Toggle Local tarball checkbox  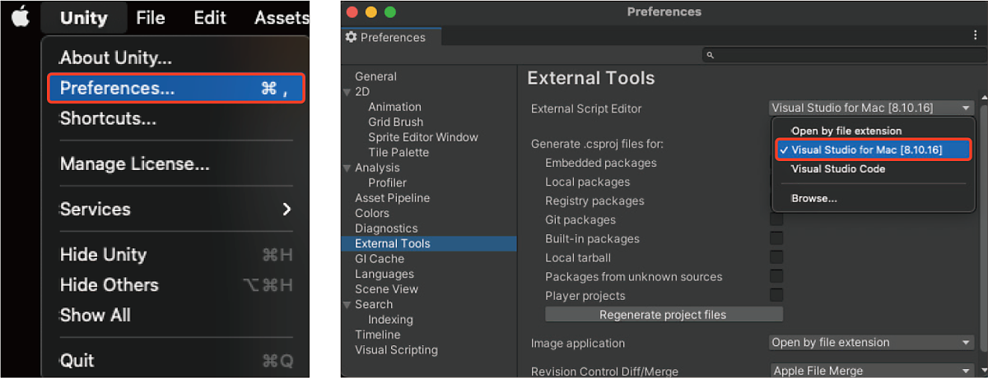coord(776,257)
